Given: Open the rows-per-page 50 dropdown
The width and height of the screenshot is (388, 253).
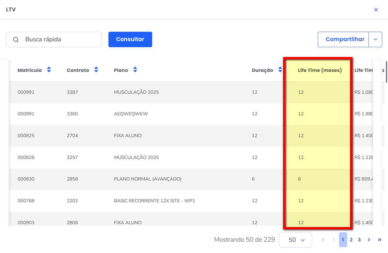Looking at the screenshot, I should (295, 240).
